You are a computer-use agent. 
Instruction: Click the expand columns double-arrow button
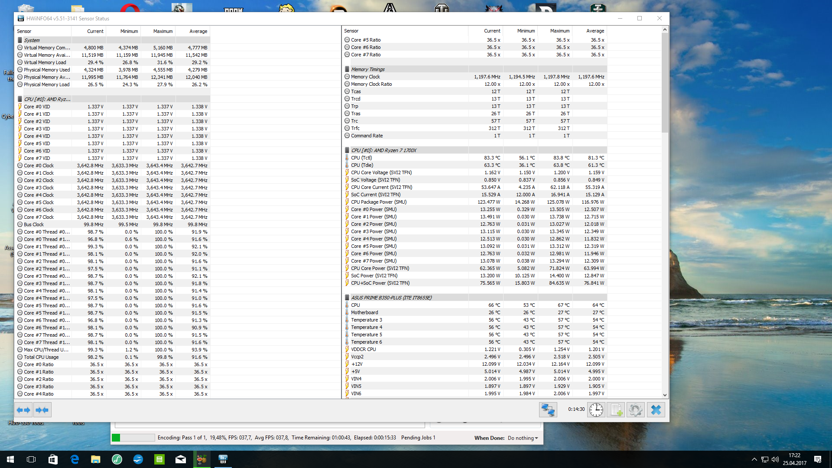pyautogui.click(x=24, y=409)
